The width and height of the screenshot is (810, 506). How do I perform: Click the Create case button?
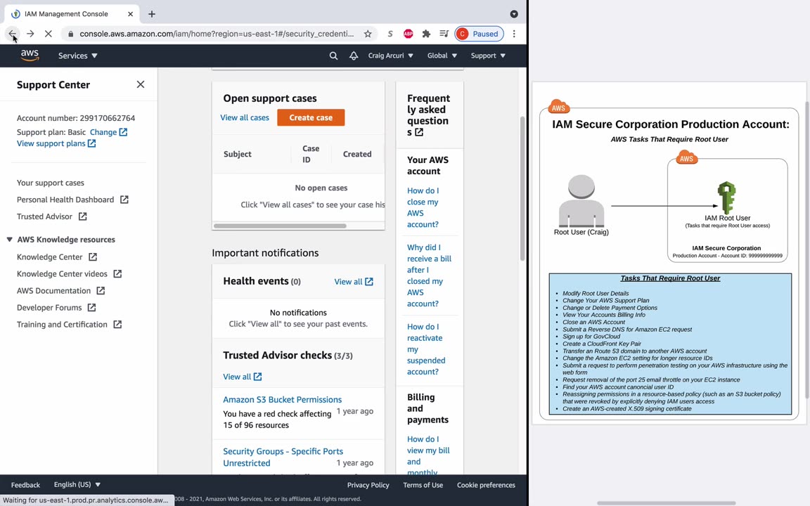tap(311, 118)
